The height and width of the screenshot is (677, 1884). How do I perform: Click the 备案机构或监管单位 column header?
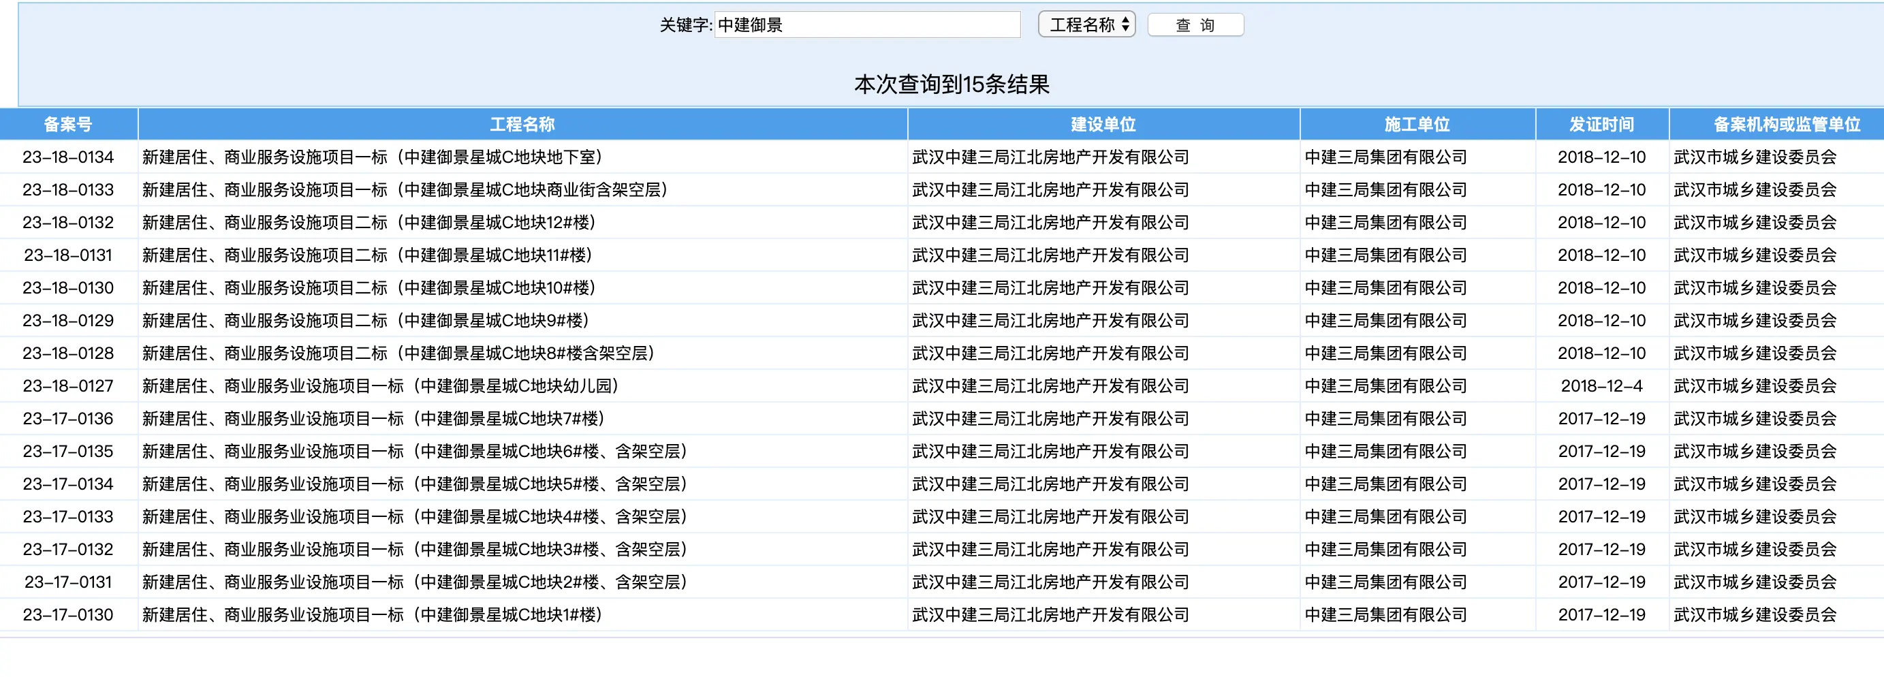(x=1787, y=124)
